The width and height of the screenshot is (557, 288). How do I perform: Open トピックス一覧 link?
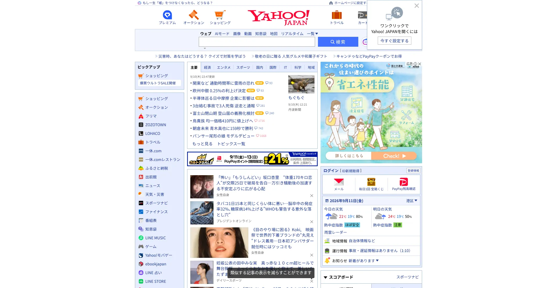(x=231, y=144)
